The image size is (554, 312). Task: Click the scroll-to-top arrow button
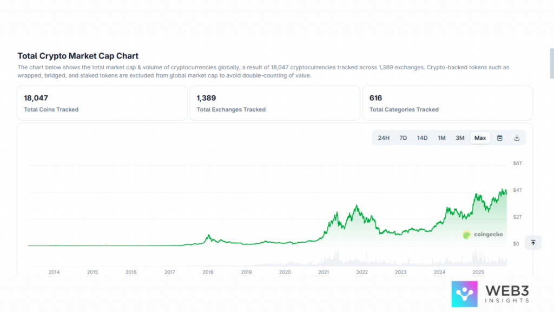click(533, 243)
